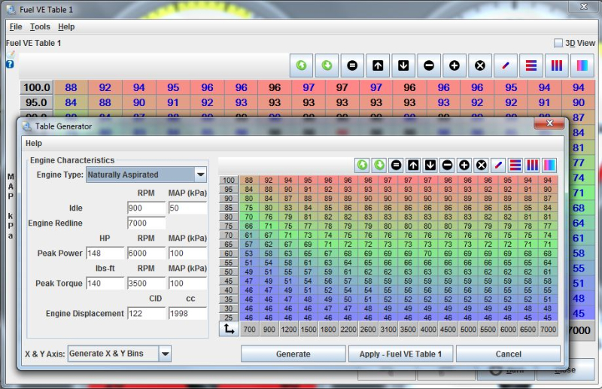Click the diagonal interpolate icon in the main toolbar

pos(506,65)
